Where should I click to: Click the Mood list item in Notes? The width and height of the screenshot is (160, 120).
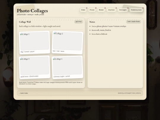click(101, 30)
